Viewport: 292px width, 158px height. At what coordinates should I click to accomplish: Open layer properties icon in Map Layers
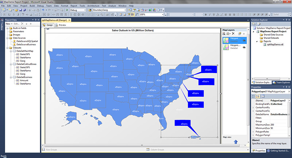[x=239, y=33]
